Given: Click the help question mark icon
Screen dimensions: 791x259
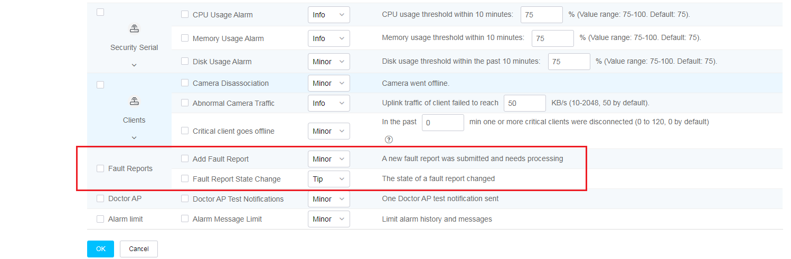Looking at the screenshot, I should 389,140.
